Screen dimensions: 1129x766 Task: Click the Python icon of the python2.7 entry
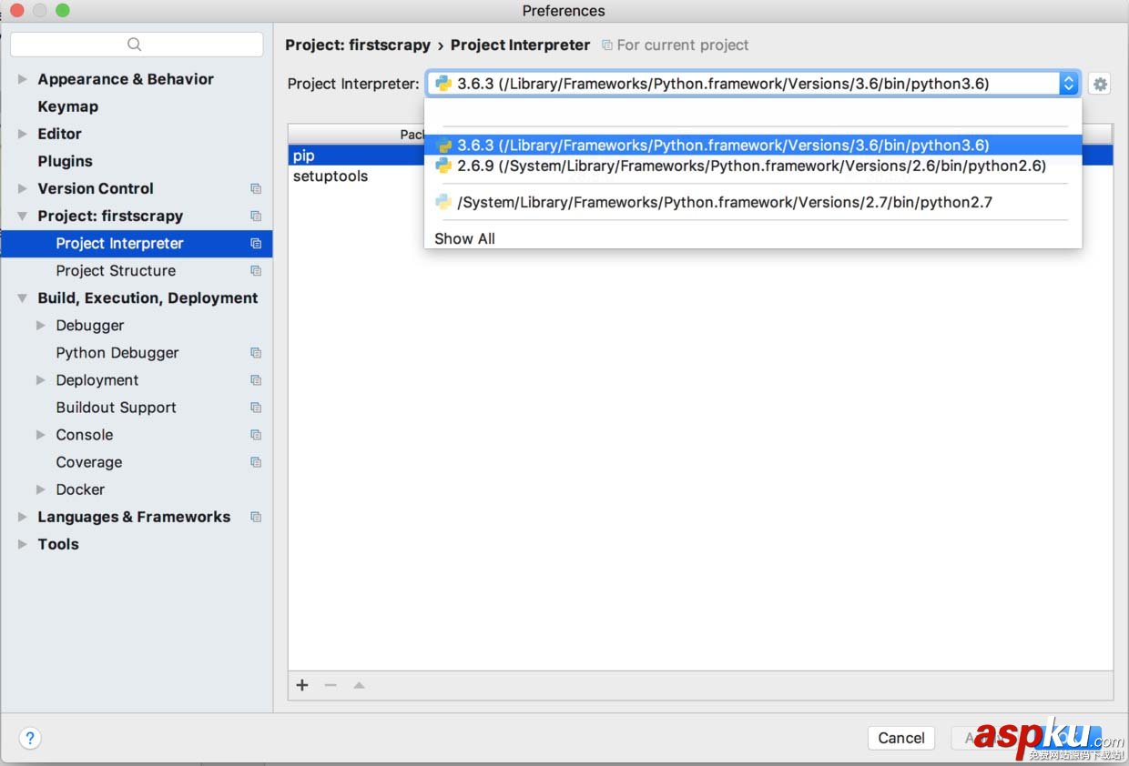coord(443,202)
